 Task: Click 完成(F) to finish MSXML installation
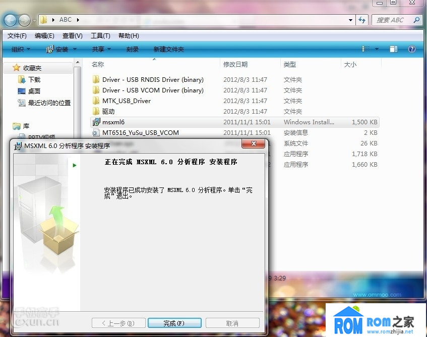[174, 322]
